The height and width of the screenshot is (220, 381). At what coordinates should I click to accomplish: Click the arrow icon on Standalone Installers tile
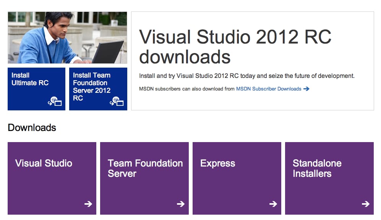366,204
